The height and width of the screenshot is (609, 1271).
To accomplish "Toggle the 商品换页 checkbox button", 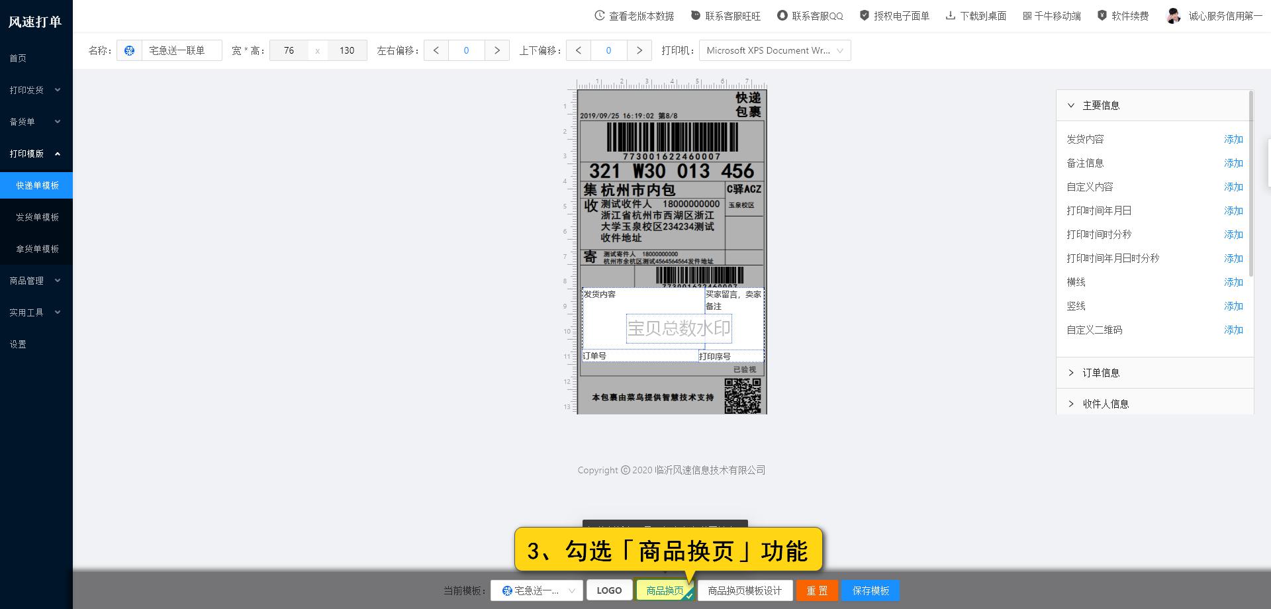I will pyautogui.click(x=665, y=590).
